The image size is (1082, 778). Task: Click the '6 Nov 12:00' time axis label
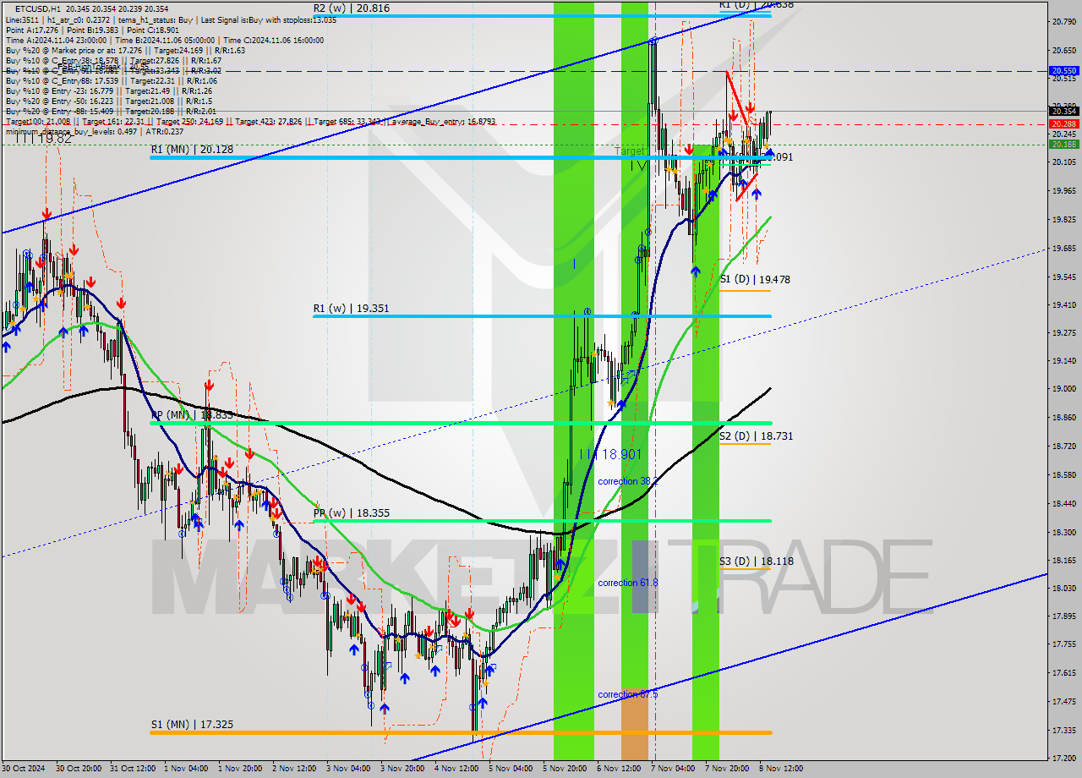[618, 769]
